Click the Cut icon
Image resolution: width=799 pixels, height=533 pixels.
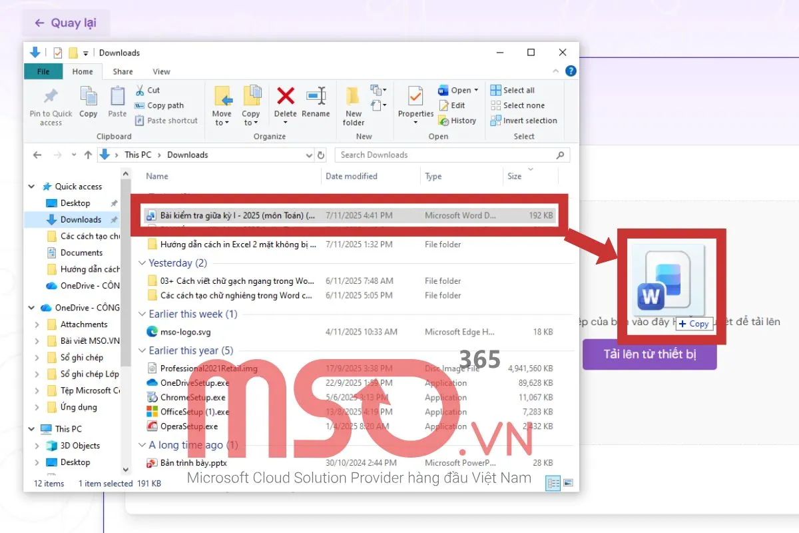click(140, 90)
